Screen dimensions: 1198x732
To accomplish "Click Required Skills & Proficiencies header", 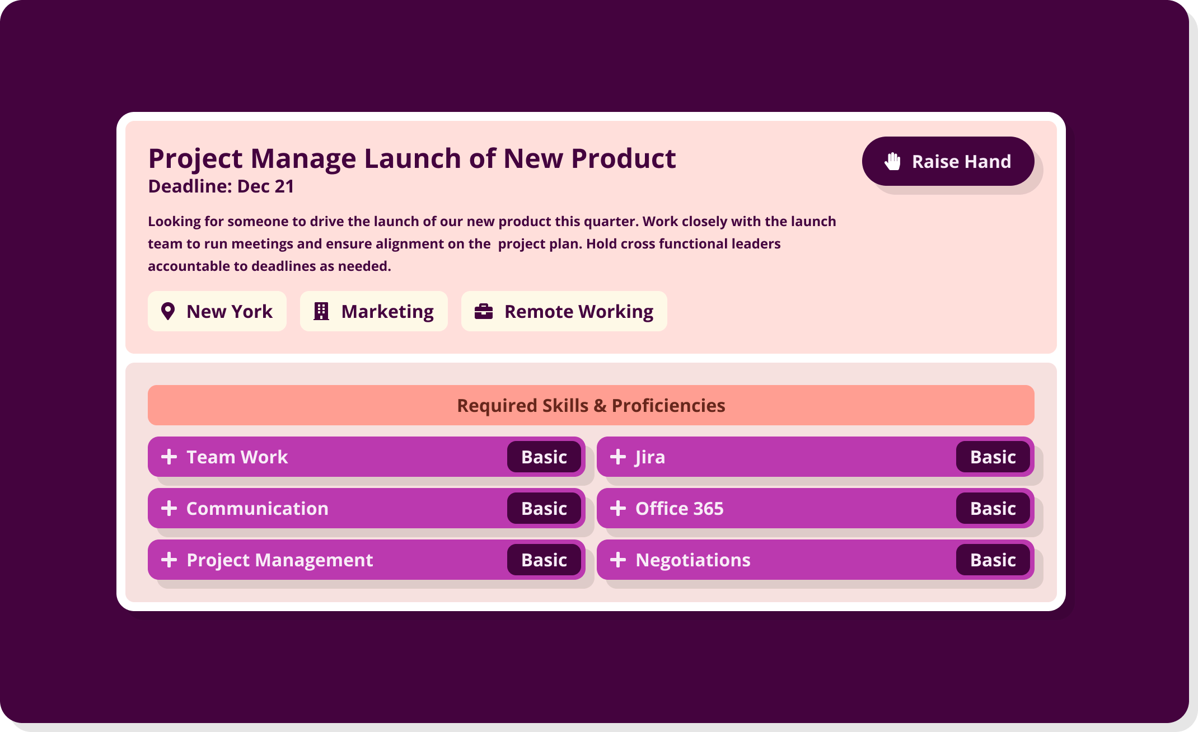I will (591, 405).
